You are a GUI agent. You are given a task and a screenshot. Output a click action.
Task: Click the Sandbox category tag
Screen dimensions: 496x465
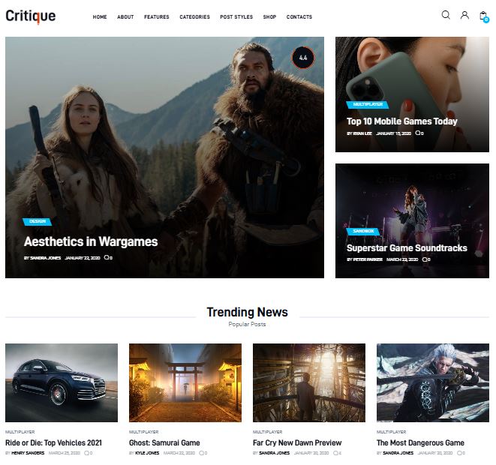363,232
